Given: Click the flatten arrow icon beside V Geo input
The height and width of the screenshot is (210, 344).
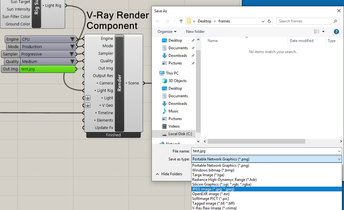Looking at the screenshot, I should coord(88,105).
